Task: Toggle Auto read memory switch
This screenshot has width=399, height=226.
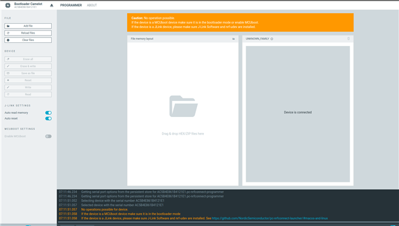Action: coord(49,113)
